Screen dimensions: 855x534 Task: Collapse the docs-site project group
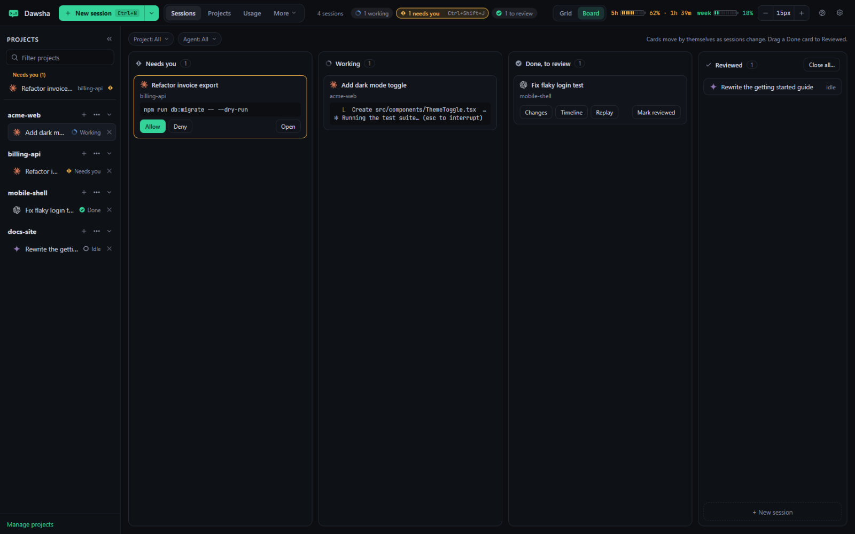109,231
